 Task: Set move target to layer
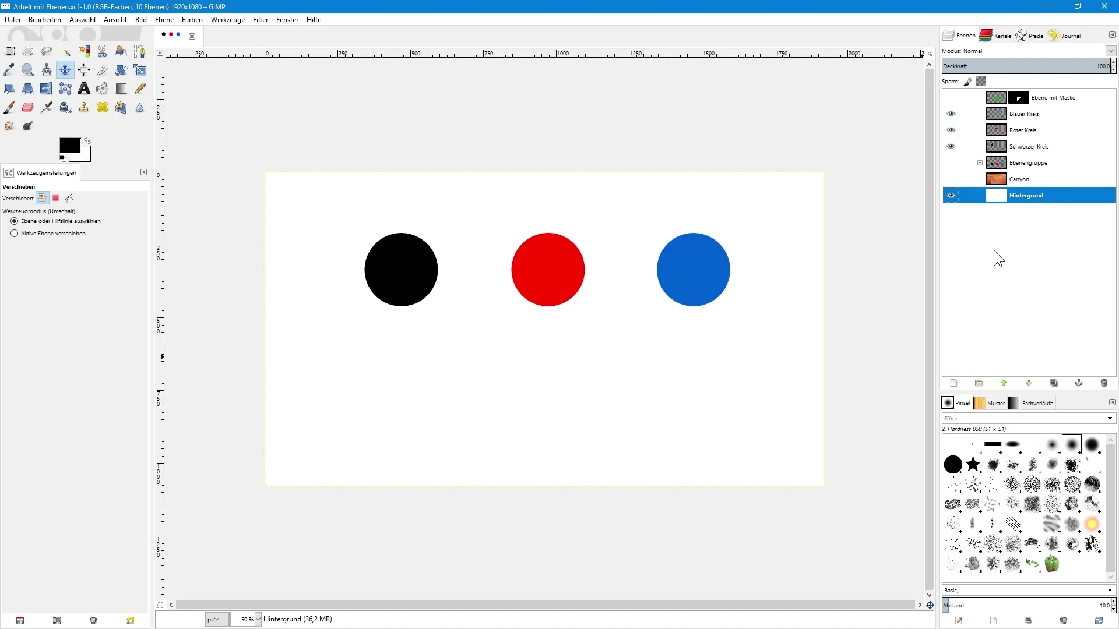tap(42, 198)
